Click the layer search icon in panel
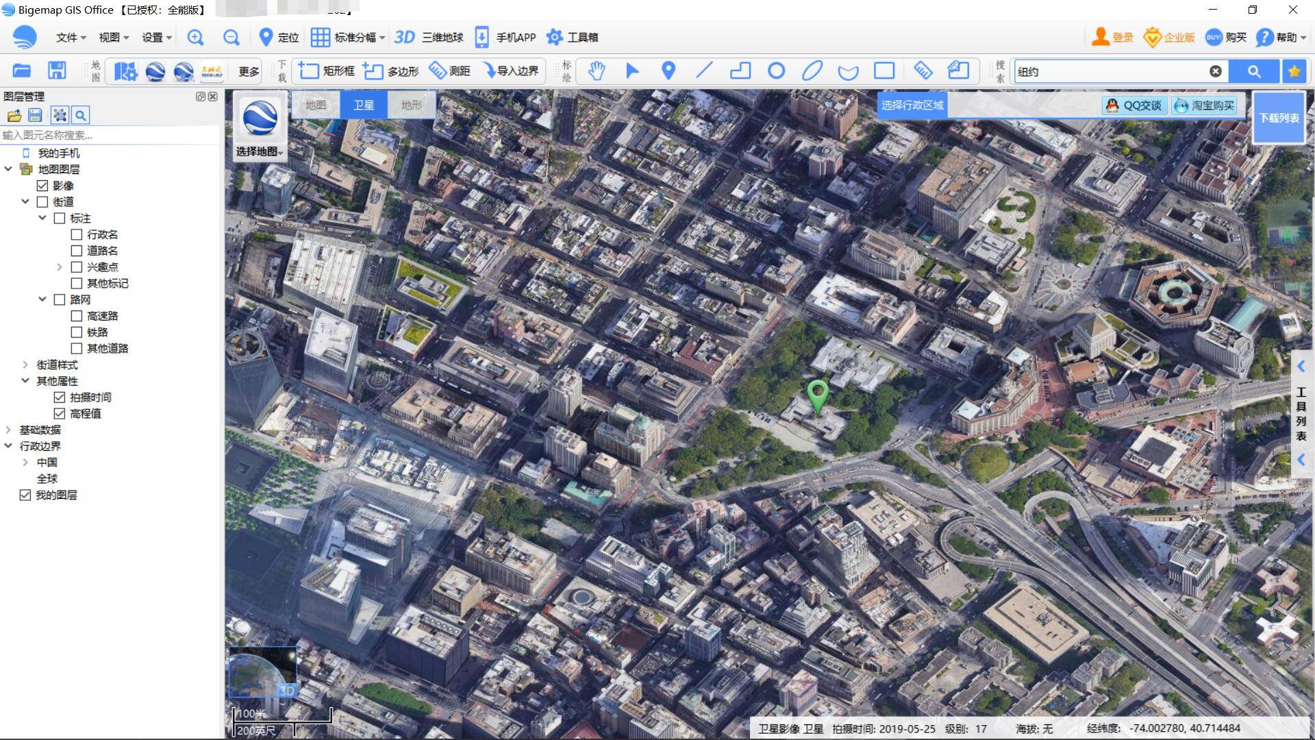Viewport: 1315px width, 740px height. 81,115
